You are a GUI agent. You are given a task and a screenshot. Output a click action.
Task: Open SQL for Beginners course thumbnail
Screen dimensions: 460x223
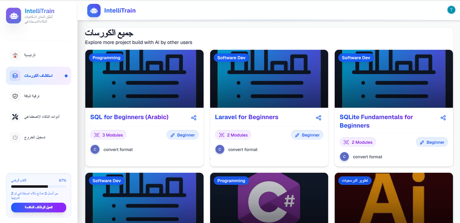(x=144, y=79)
